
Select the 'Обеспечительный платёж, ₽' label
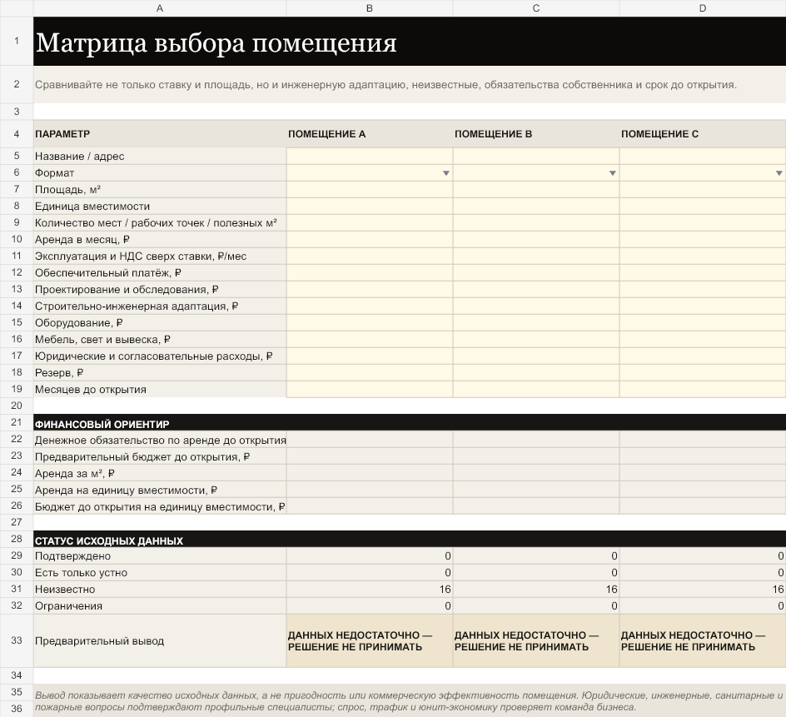[160, 273]
